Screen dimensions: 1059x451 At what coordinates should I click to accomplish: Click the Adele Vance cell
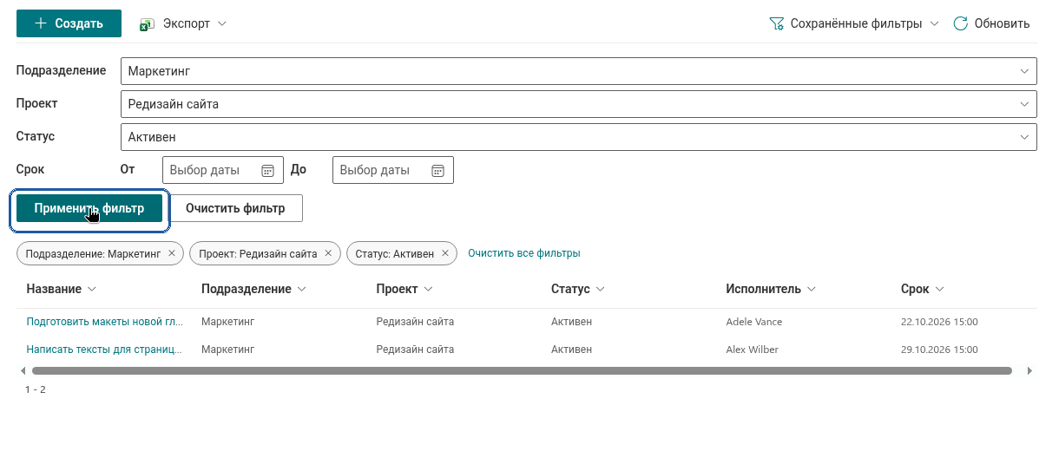coord(753,322)
